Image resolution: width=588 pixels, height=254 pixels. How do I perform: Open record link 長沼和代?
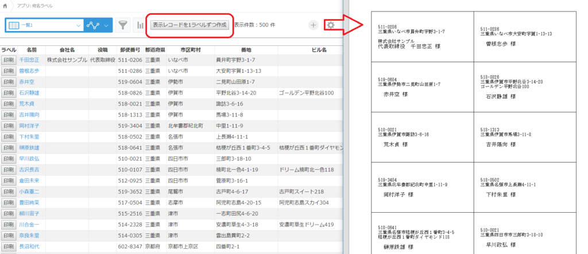(29, 247)
